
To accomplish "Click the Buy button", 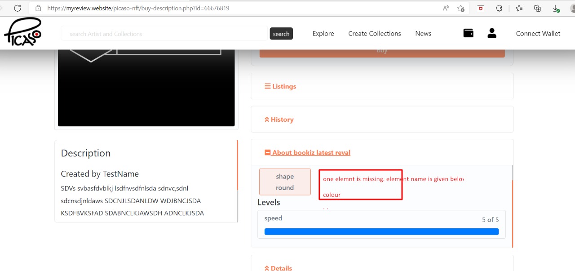I will pyautogui.click(x=382, y=51).
